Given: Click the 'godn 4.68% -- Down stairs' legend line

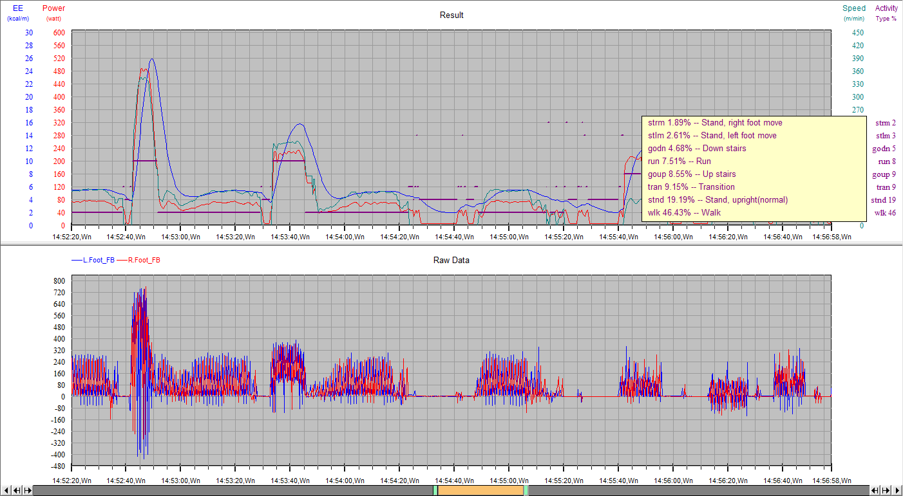Looking at the screenshot, I should click(697, 148).
